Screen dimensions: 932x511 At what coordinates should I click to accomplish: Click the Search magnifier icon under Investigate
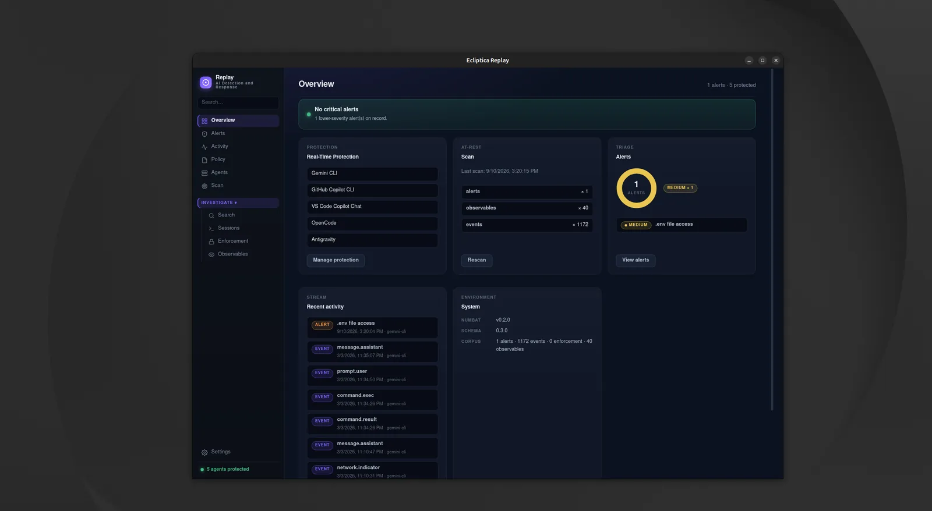pos(211,215)
